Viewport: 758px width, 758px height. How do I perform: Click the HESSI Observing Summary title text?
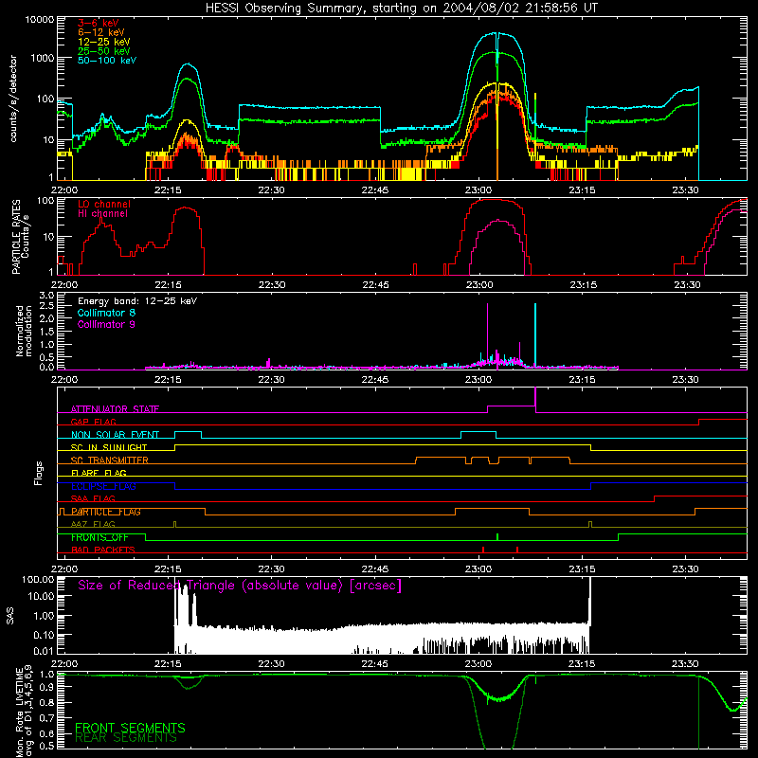[401, 9]
